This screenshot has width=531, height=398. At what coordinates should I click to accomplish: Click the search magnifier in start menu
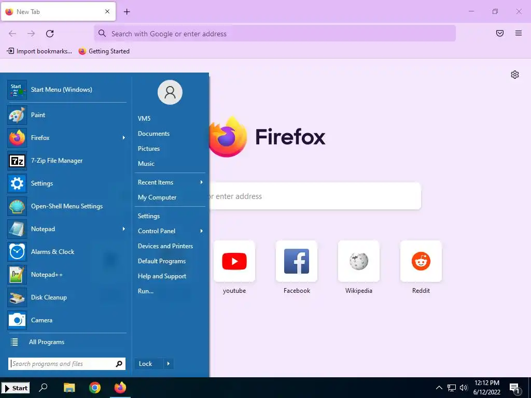pyautogui.click(x=119, y=364)
